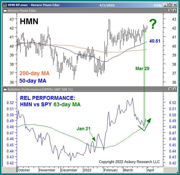The image size is (180, 175).
Task: Click the Relative Performance pane icon
Action: pyautogui.click(x=5, y=89)
